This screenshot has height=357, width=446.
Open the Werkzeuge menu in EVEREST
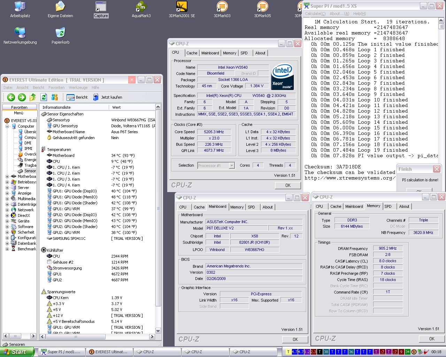(78, 88)
